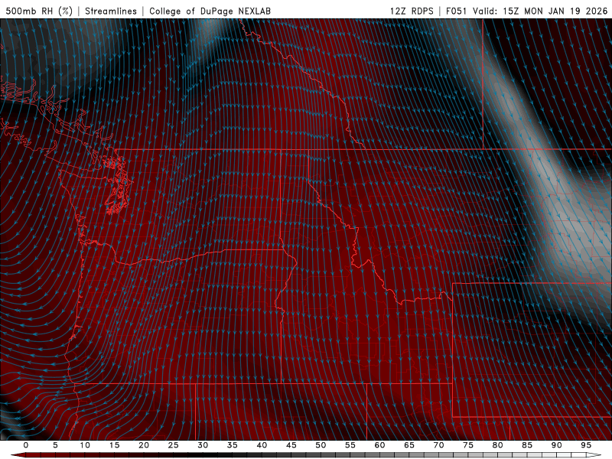
Task: Click the colorbar label "35"
Action: tap(233, 445)
